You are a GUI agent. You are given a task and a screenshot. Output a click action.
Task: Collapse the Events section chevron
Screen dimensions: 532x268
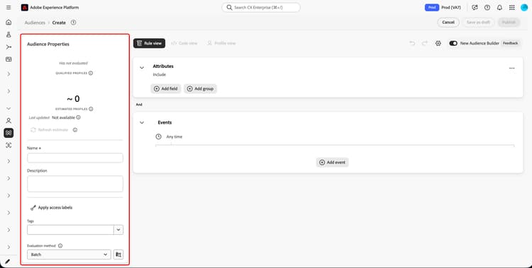click(x=142, y=122)
